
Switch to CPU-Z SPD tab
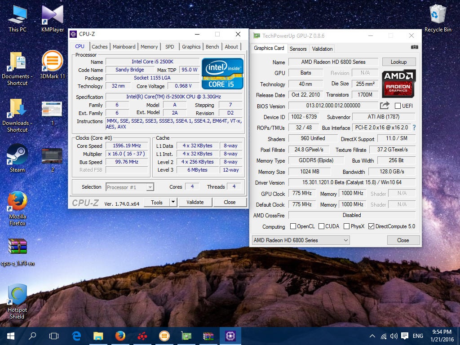169,47
